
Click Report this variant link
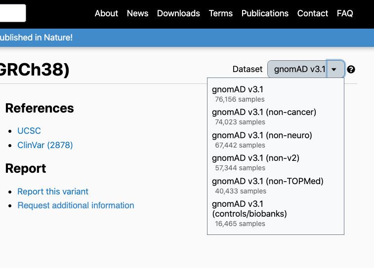pyautogui.click(x=53, y=191)
